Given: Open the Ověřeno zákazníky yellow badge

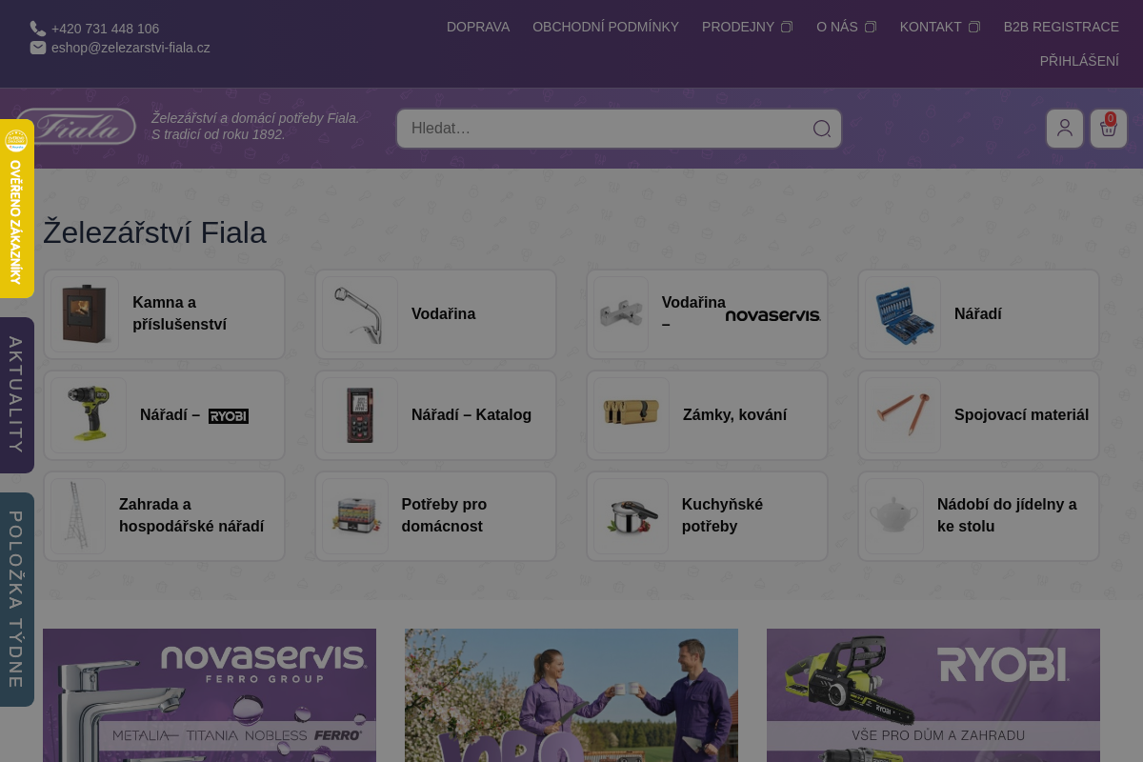Looking at the screenshot, I should (16, 208).
